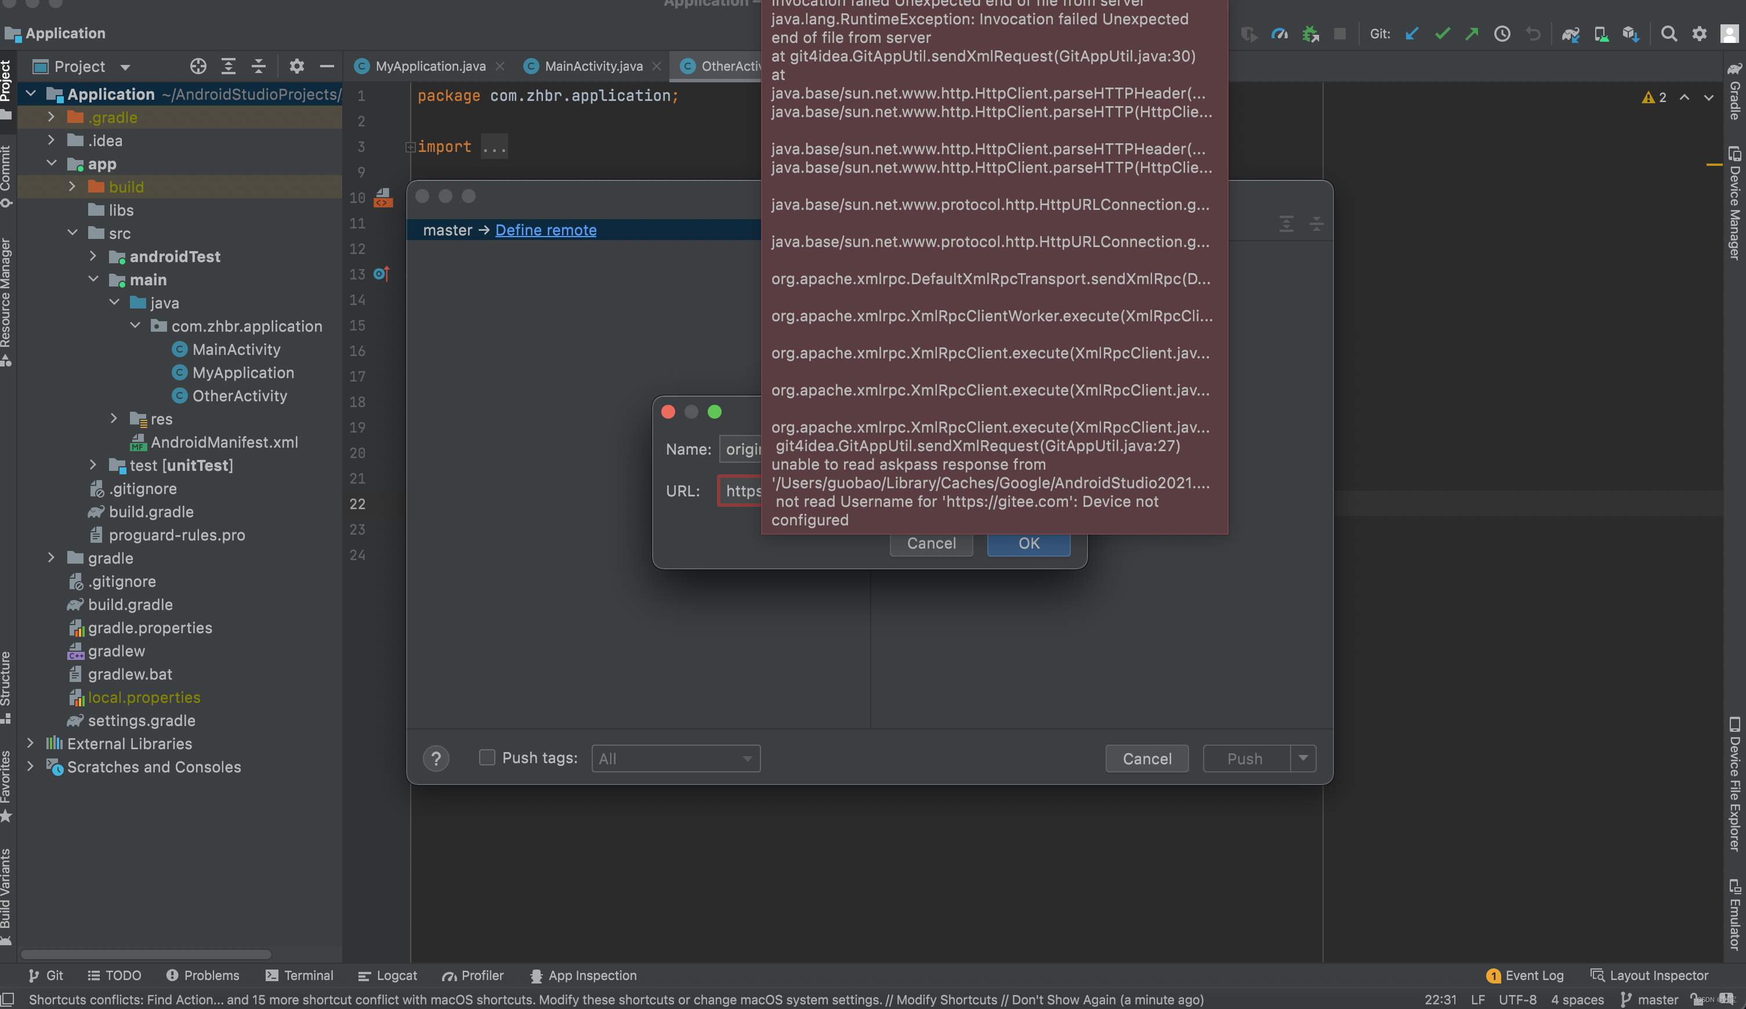Screen dimensions: 1746x1009
Task: Open Git history clock icon
Action: pyautogui.click(x=1501, y=34)
